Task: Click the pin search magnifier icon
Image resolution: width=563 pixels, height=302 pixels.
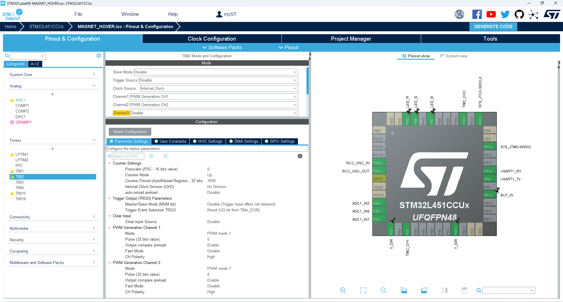Action: click(x=479, y=290)
